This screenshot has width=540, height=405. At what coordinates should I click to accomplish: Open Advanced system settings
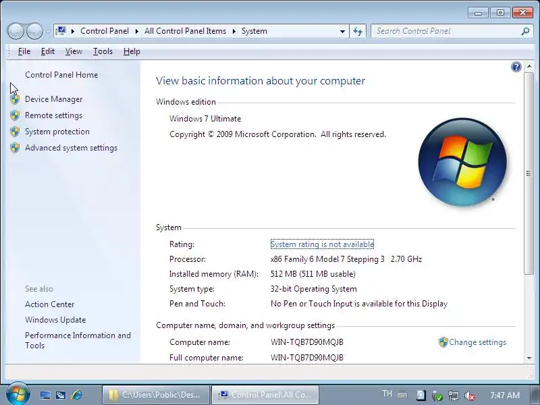(x=71, y=148)
